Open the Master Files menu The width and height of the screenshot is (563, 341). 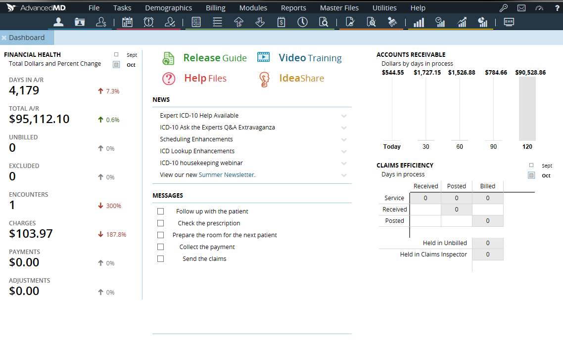339,8
